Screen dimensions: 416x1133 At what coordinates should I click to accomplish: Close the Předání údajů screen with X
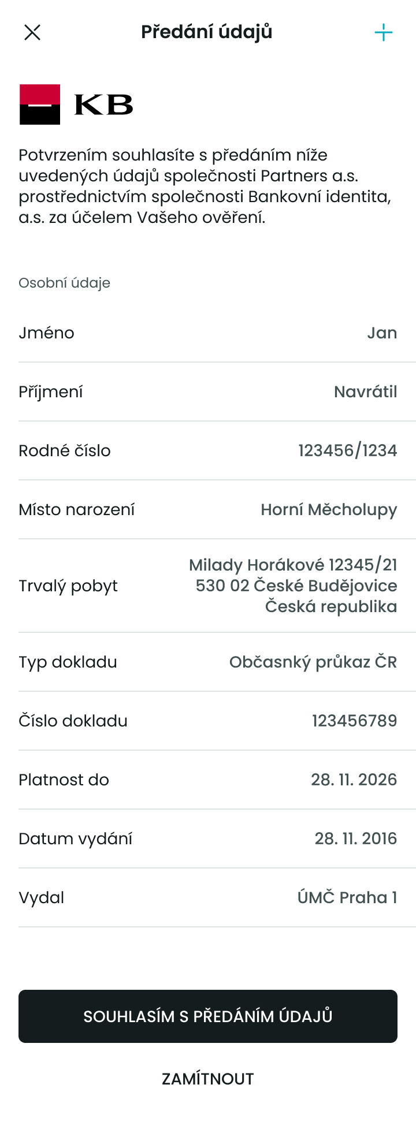(x=32, y=32)
